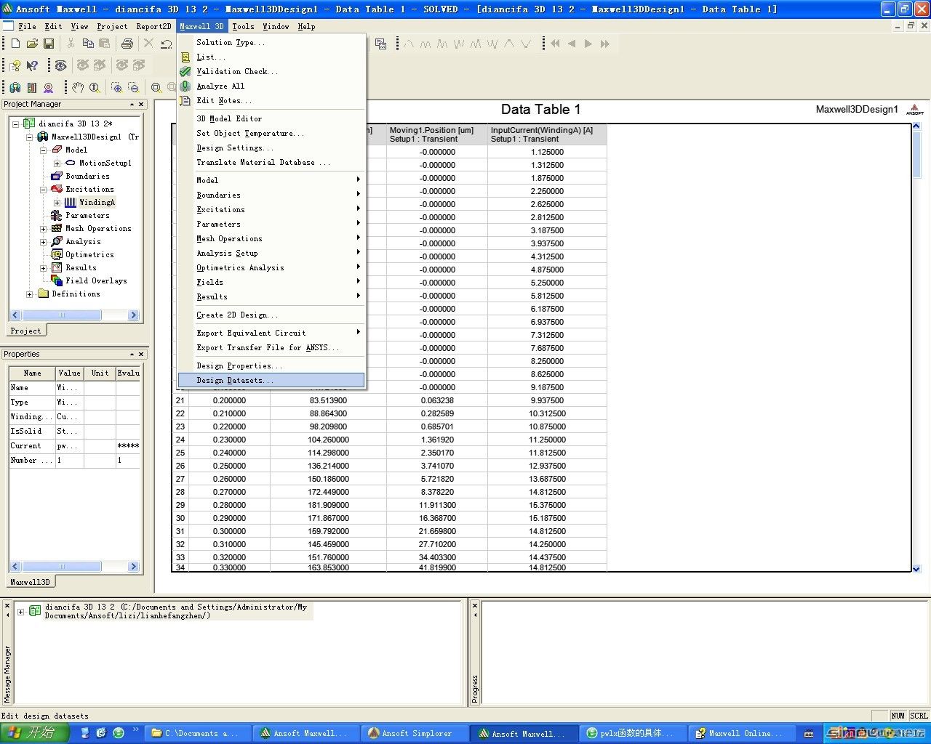Open the File menu

(27, 26)
